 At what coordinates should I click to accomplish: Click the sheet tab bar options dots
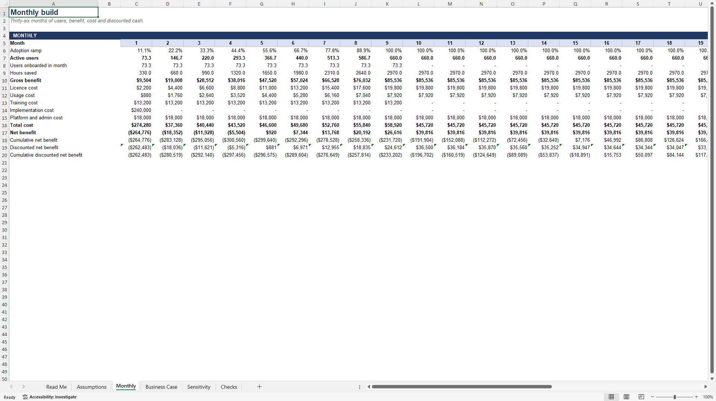(x=360, y=387)
